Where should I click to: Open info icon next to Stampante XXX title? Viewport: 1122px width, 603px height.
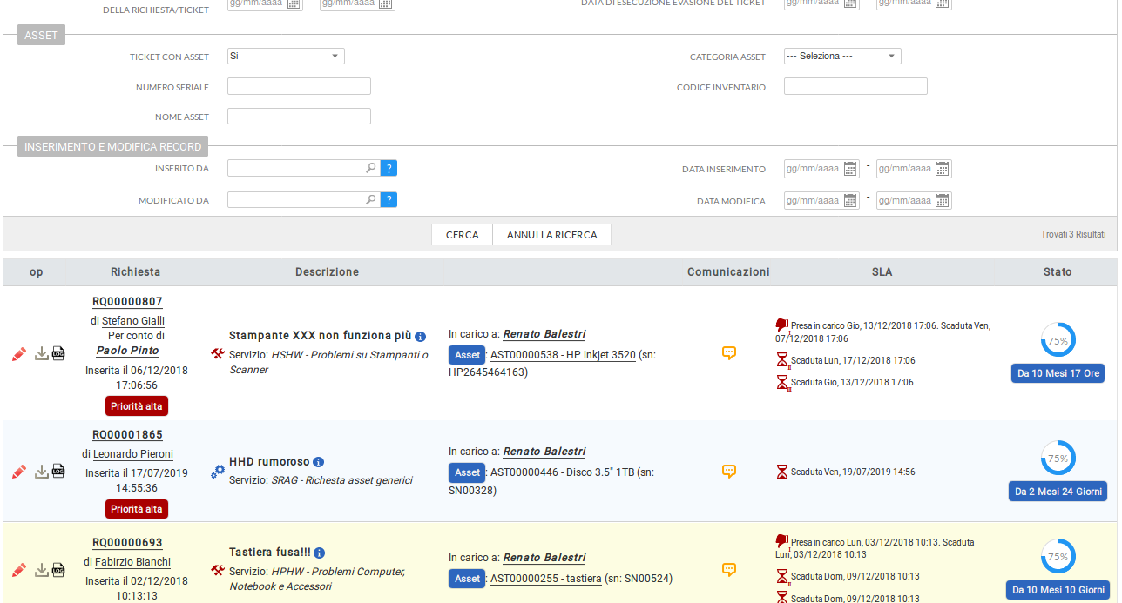point(421,337)
